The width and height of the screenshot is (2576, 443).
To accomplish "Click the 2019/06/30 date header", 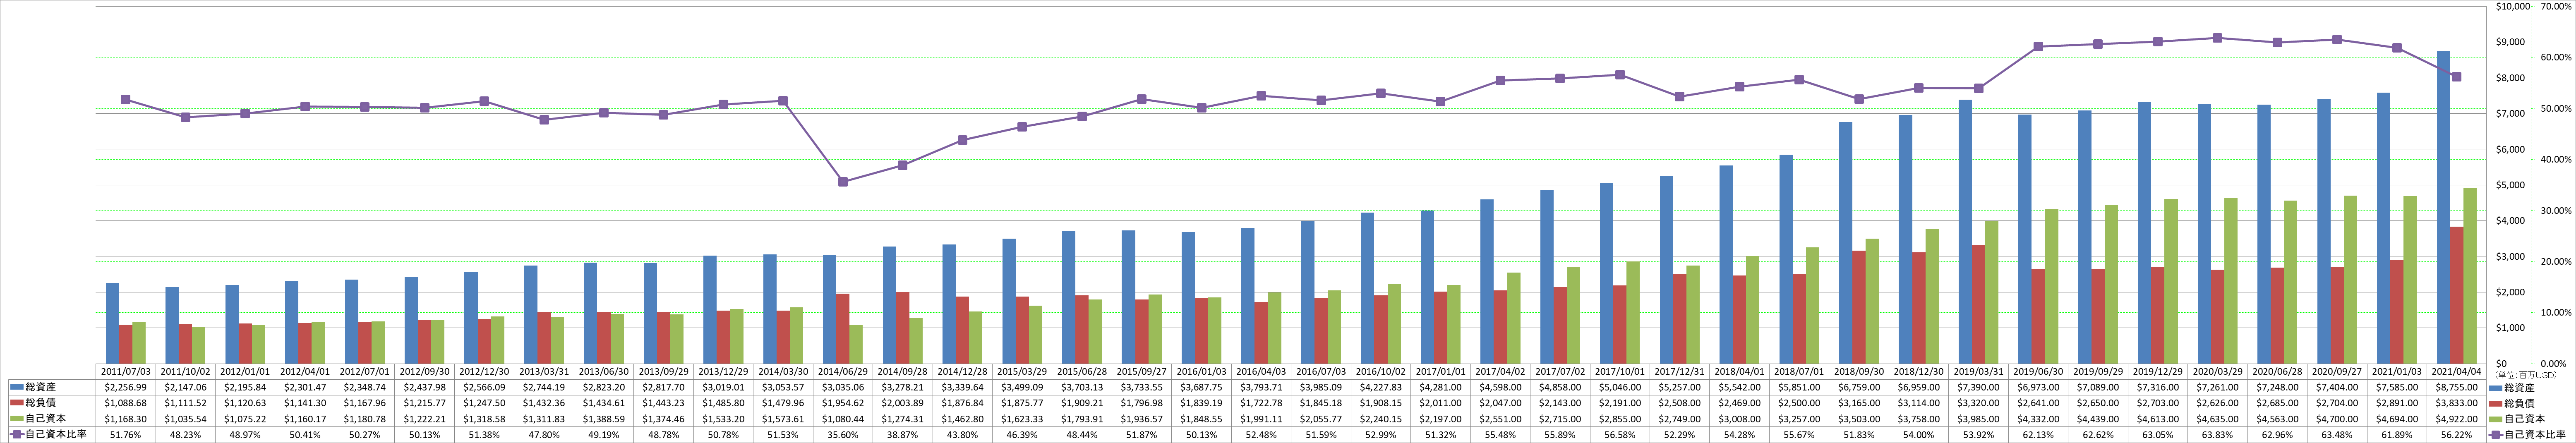I will [x=2038, y=371].
